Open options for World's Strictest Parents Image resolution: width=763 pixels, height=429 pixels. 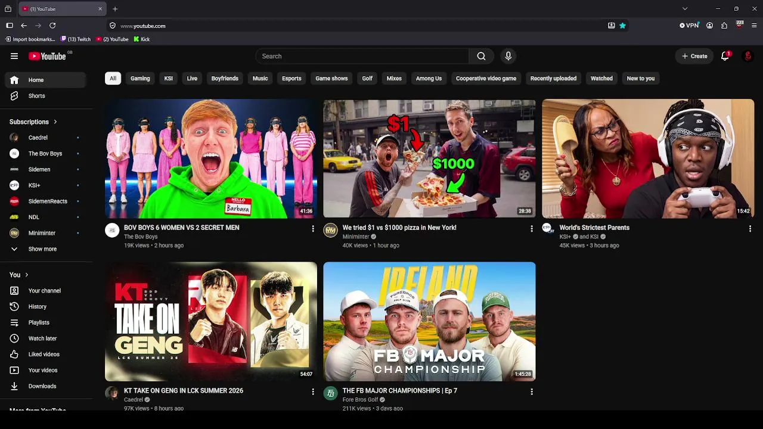pos(750,229)
